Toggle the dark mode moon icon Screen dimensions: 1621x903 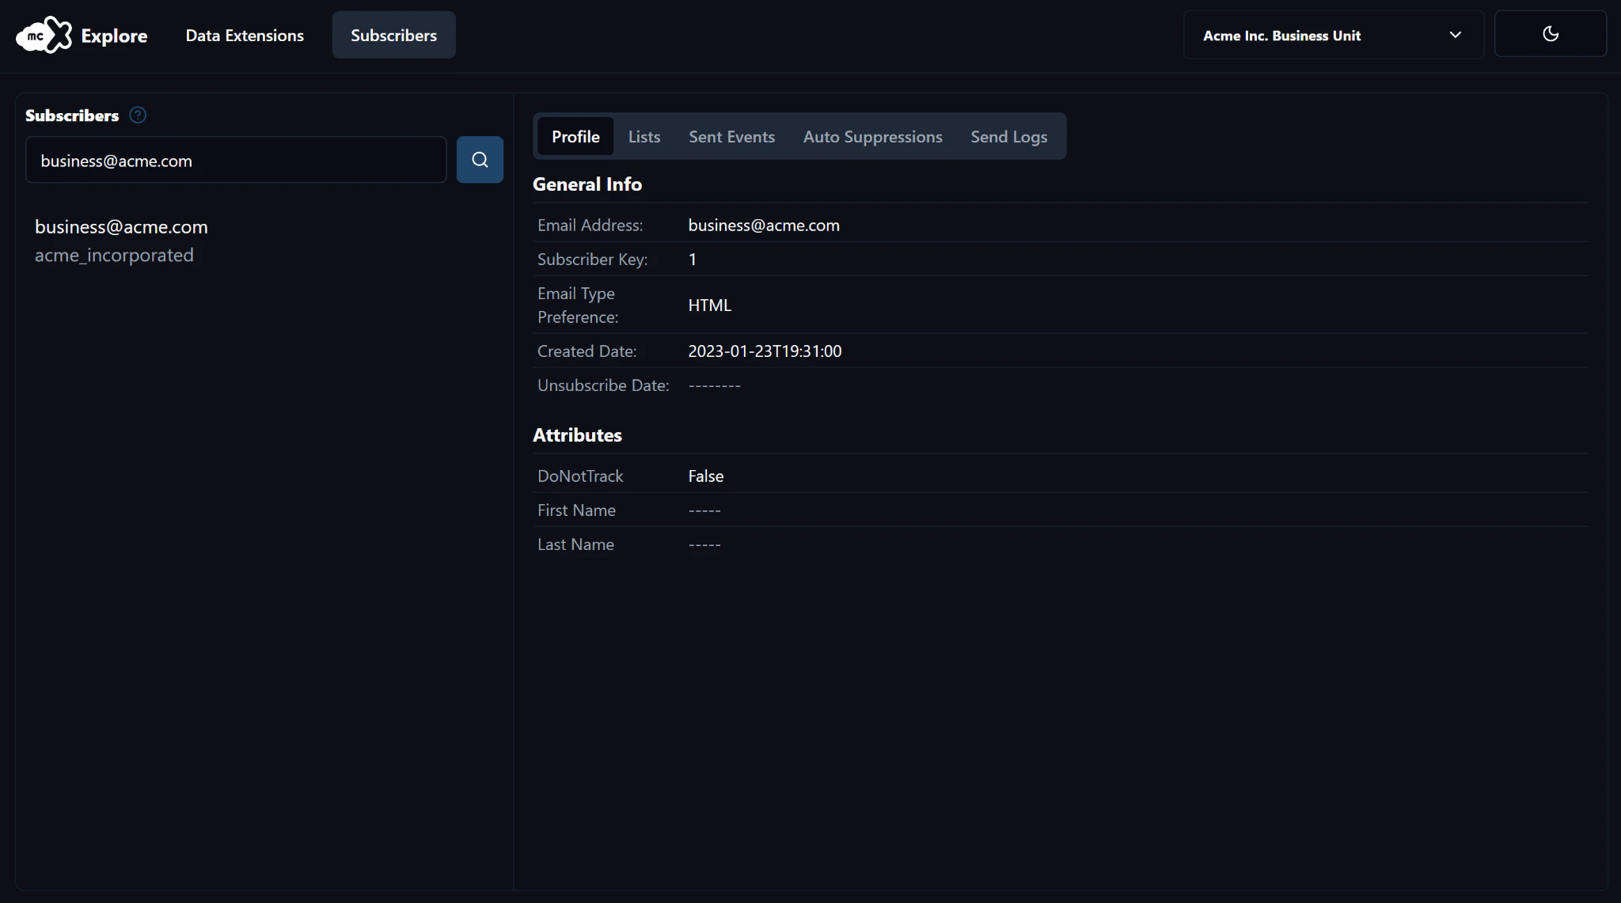(x=1551, y=34)
